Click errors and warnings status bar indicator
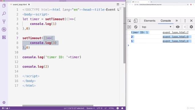Viewport: 195px width, 110px height. pos(6,108)
